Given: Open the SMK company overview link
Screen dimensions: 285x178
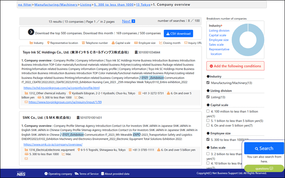Looking at the screenshot, I should point(53,144).
